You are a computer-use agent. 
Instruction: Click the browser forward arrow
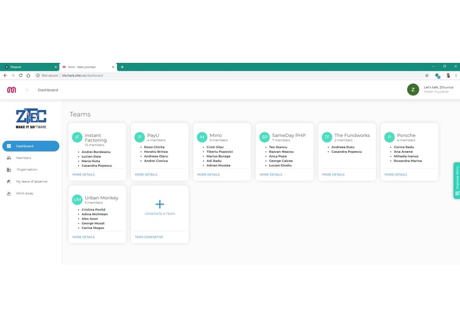point(13,75)
